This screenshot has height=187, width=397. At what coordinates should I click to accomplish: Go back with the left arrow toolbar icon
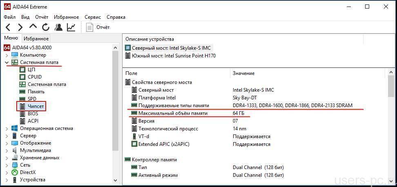8,27
